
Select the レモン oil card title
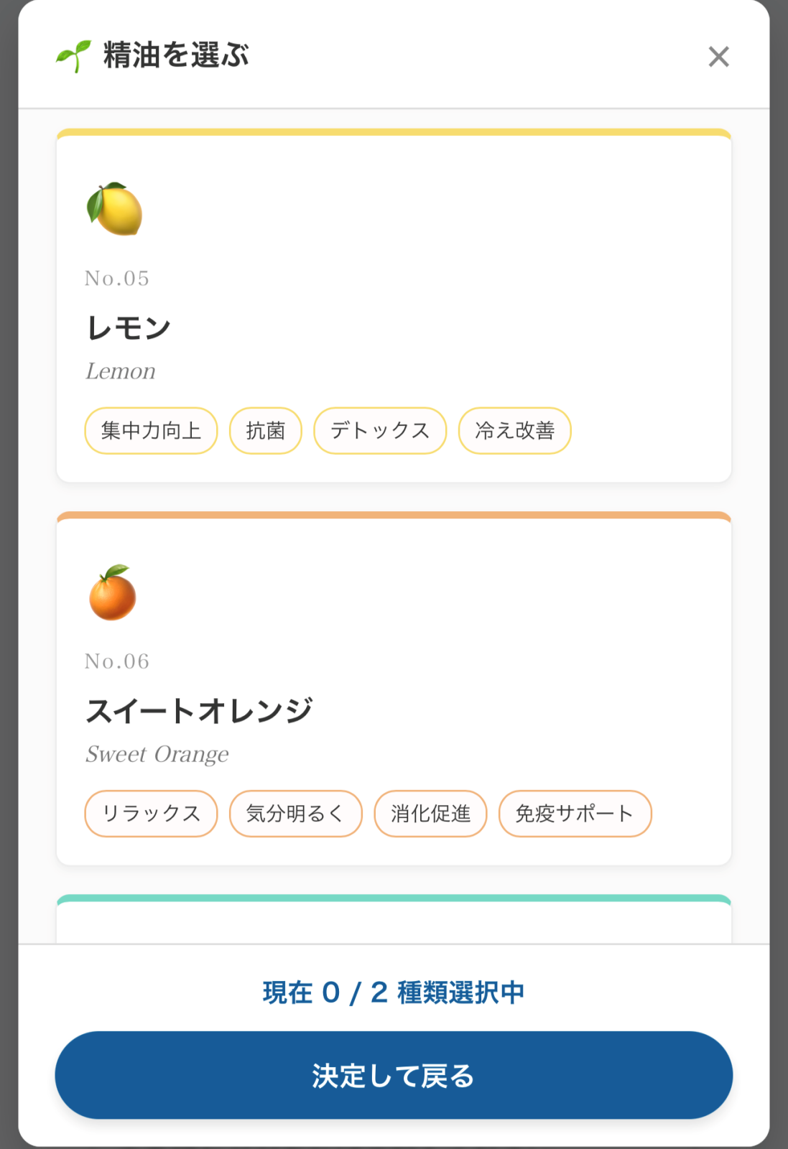(129, 328)
